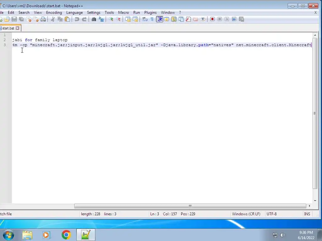Click the 'Ln : 3 Col : 157' status entry
The height and width of the screenshot is (241, 322).
(164, 214)
